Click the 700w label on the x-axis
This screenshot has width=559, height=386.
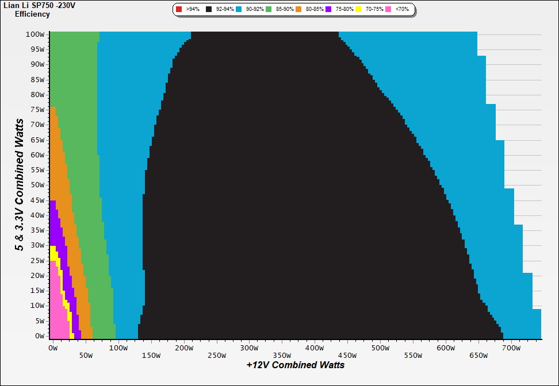tap(511, 348)
